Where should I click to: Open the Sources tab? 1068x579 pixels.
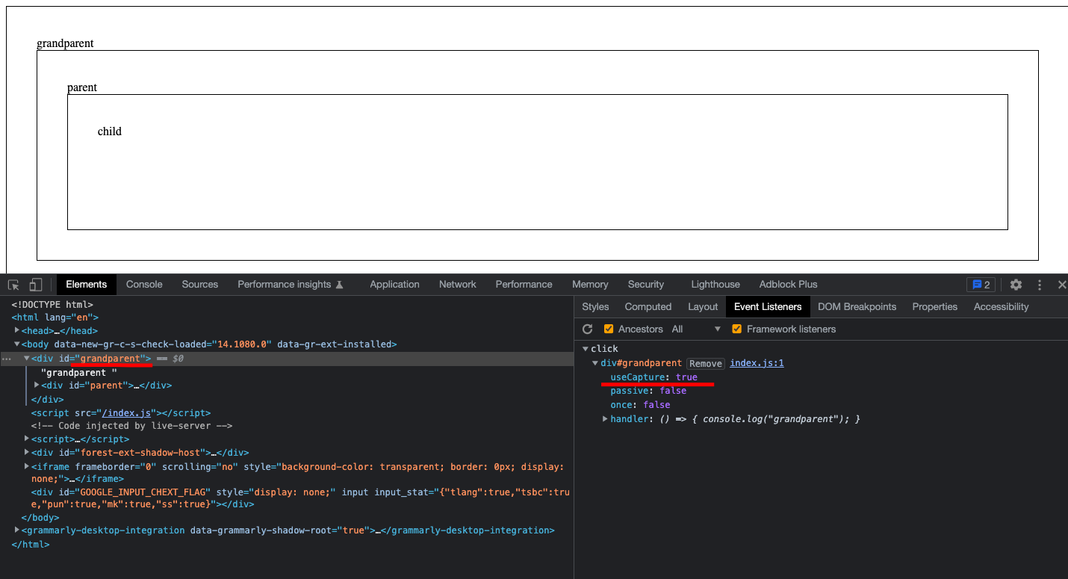pos(200,285)
